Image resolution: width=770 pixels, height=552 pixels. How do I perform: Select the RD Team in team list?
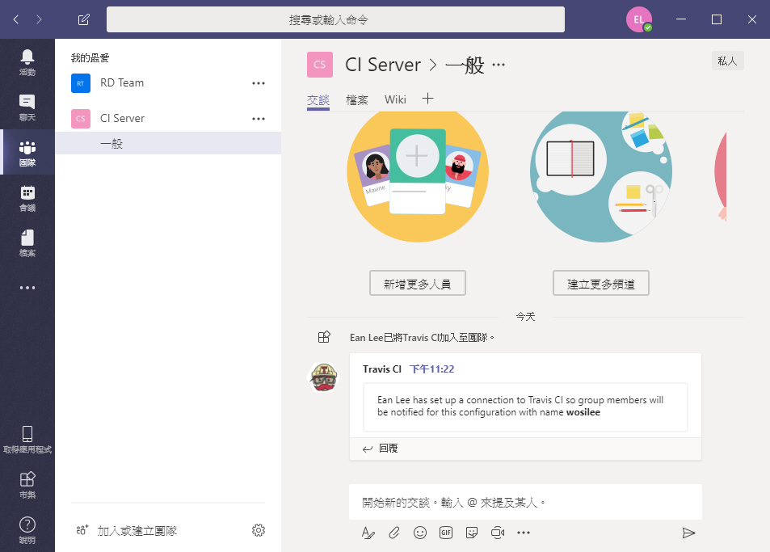point(168,83)
